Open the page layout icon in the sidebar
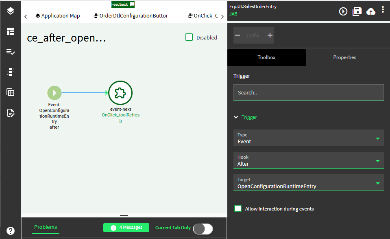 tap(11, 31)
